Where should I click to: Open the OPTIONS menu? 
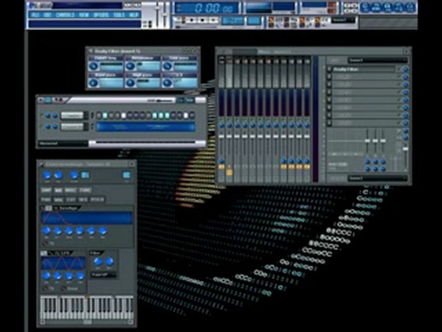coord(101,15)
